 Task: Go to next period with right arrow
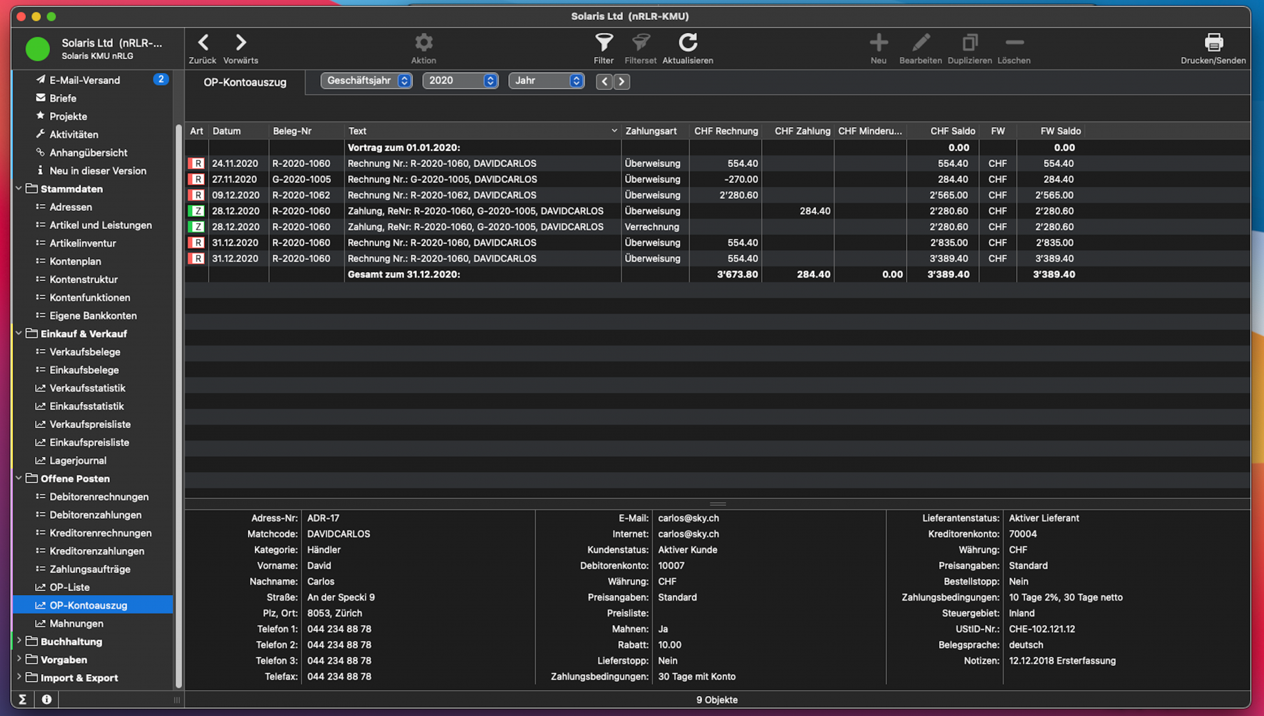(x=622, y=82)
